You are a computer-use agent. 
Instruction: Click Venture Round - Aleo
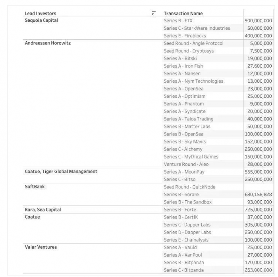[186, 164]
